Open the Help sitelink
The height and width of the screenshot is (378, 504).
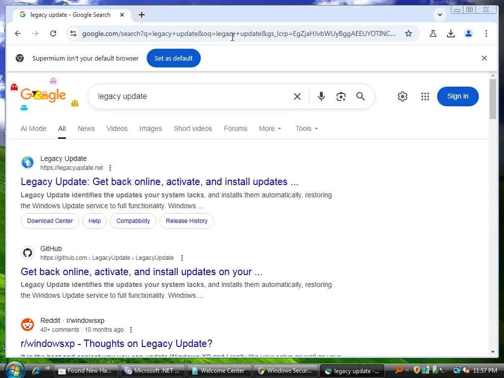click(x=94, y=221)
